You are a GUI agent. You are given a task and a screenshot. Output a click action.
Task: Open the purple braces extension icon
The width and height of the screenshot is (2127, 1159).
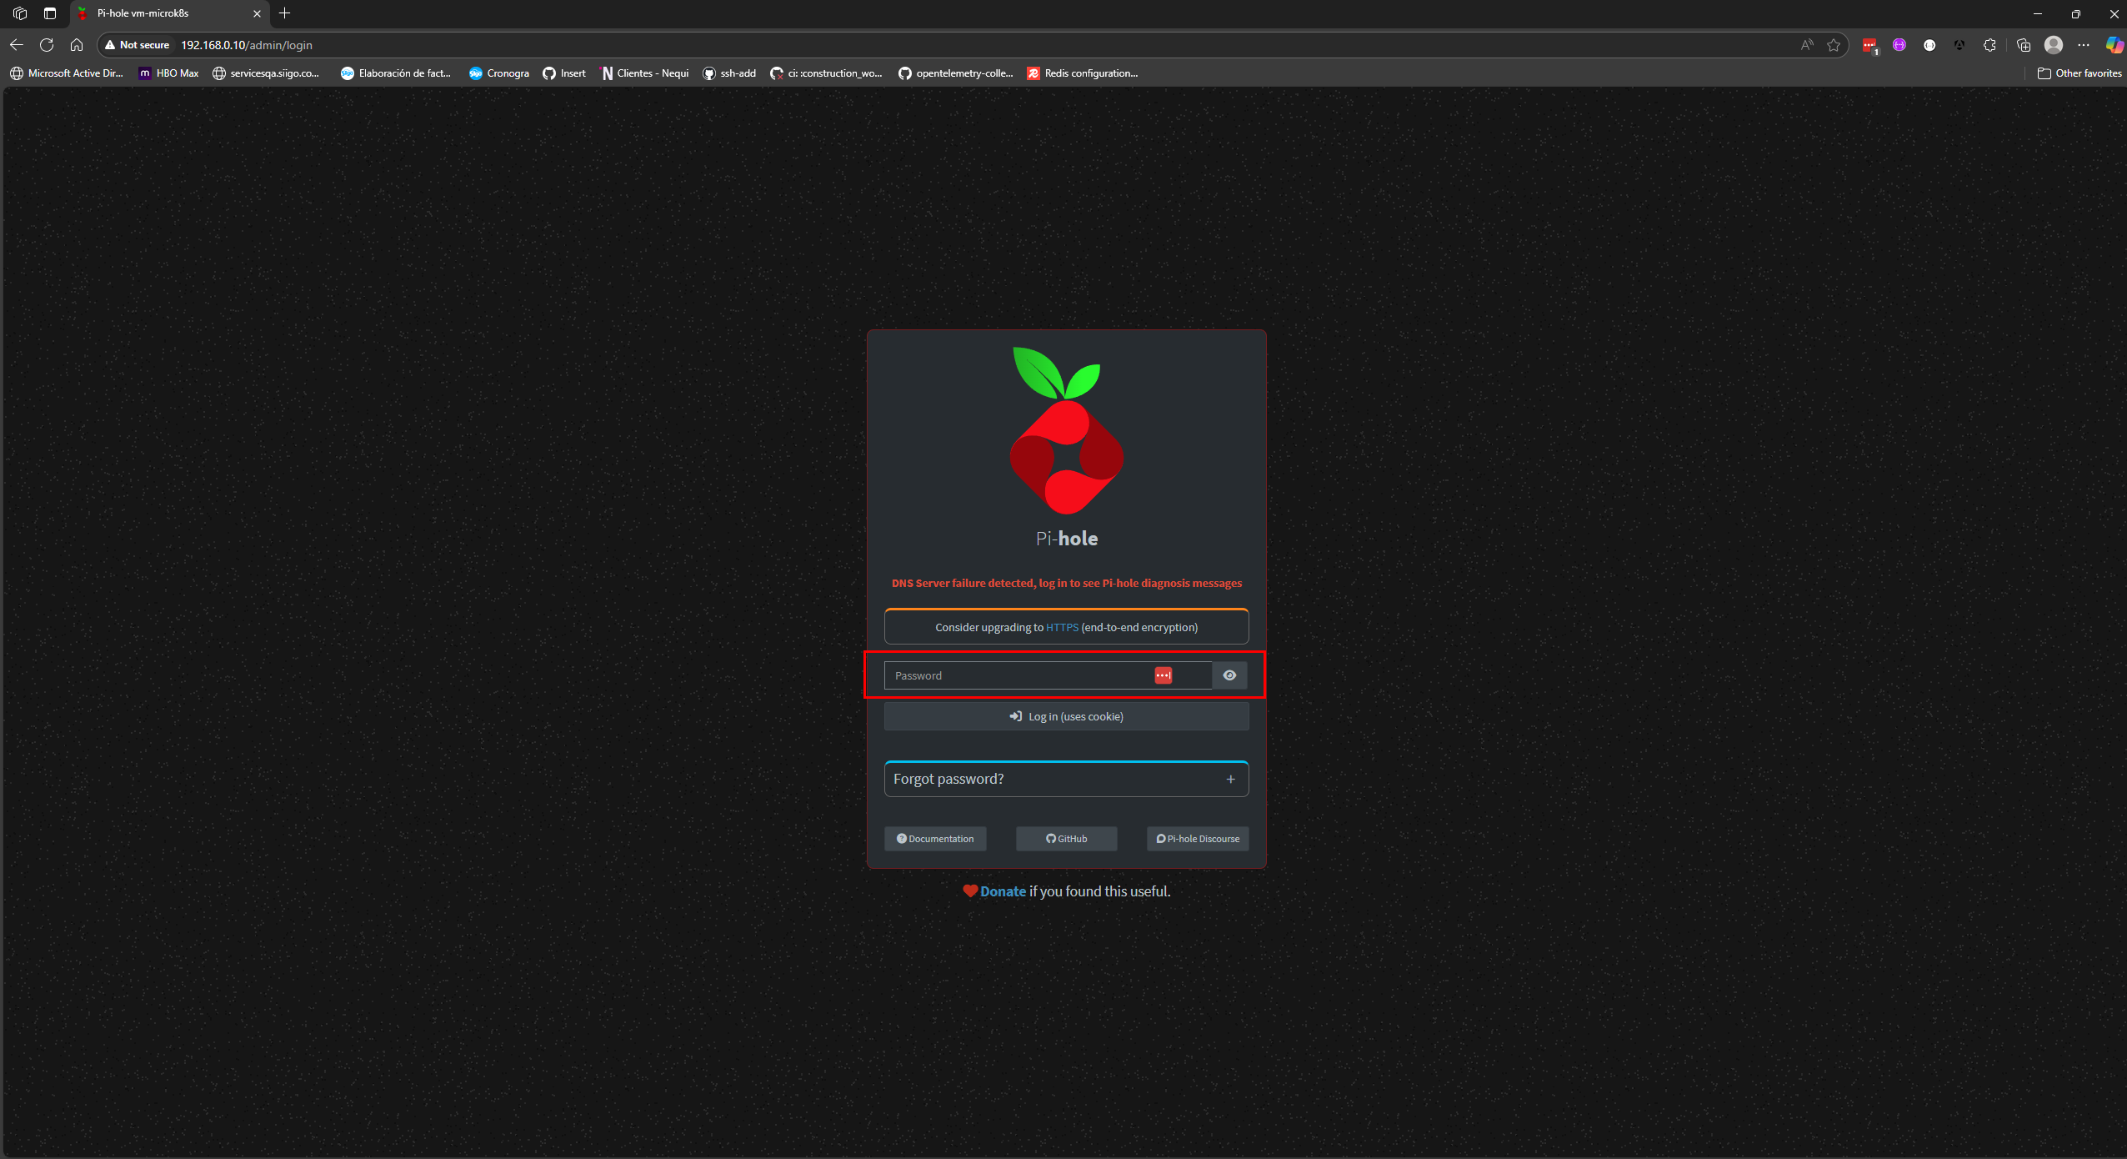pyautogui.click(x=1899, y=45)
